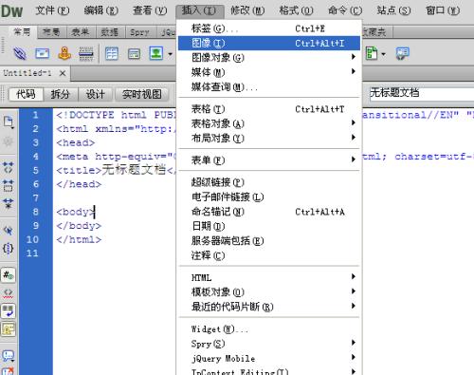This screenshot has height=375, width=474.
Task: Click the Apply Comment speech-bubble icon
Action: pos(9,356)
